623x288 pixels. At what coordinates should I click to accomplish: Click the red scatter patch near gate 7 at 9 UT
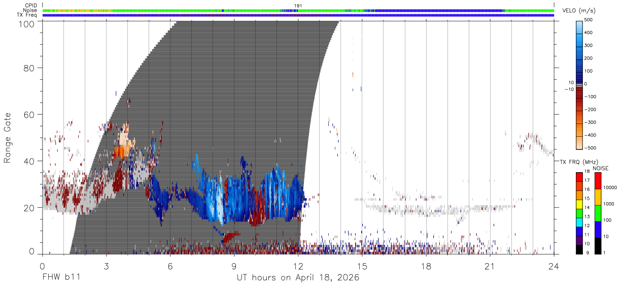coord(232,236)
